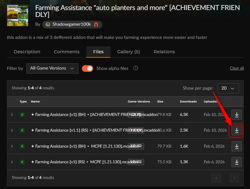Click the game version tag in [v1] (RS) MCPE row

click(x=136, y=162)
